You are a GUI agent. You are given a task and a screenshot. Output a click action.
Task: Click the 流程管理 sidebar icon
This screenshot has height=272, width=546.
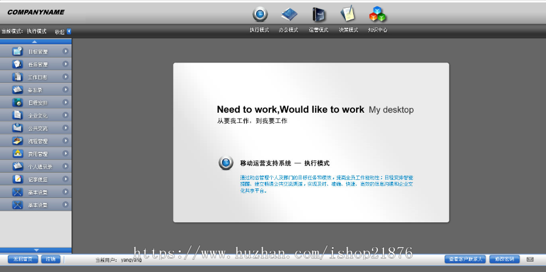pos(18,141)
